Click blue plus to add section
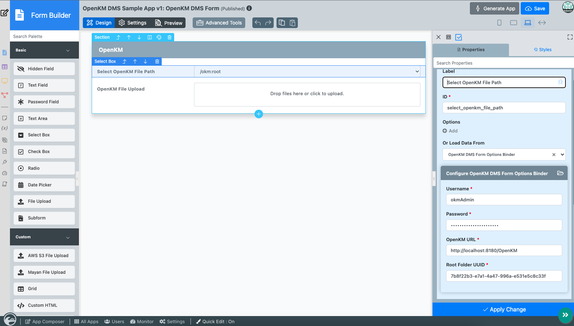This screenshot has width=574, height=326. tap(259, 114)
